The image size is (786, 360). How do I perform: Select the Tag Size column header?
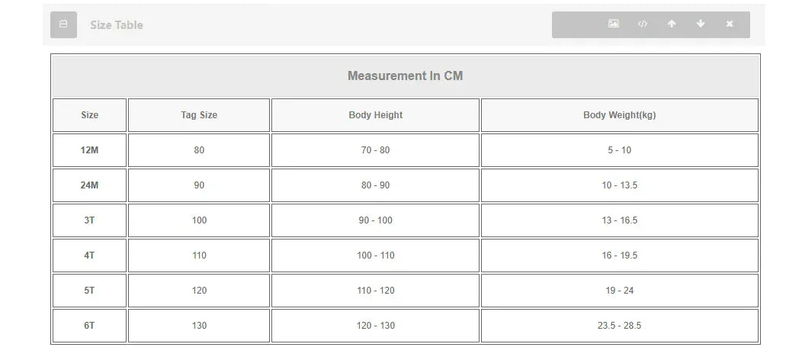[199, 115]
